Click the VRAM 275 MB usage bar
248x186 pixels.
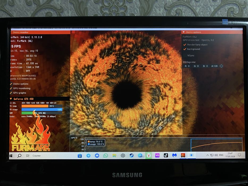[42, 113]
